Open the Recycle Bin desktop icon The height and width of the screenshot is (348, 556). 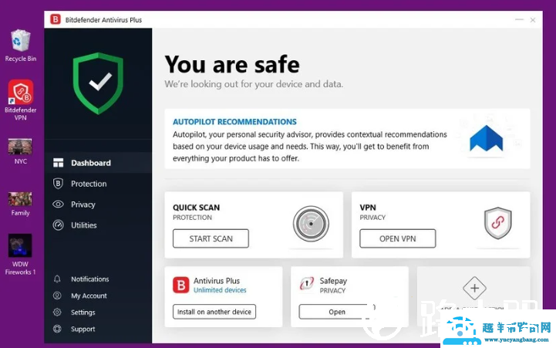click(x=20, y=46)
